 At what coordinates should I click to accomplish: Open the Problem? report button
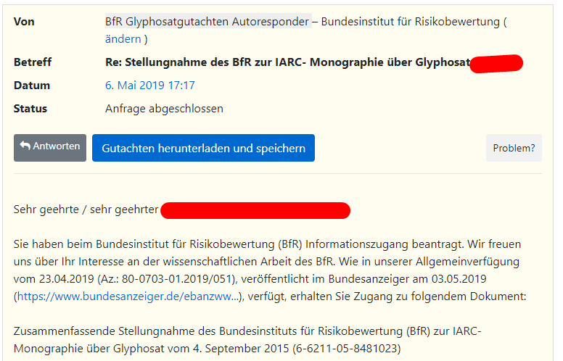[514, 148]
